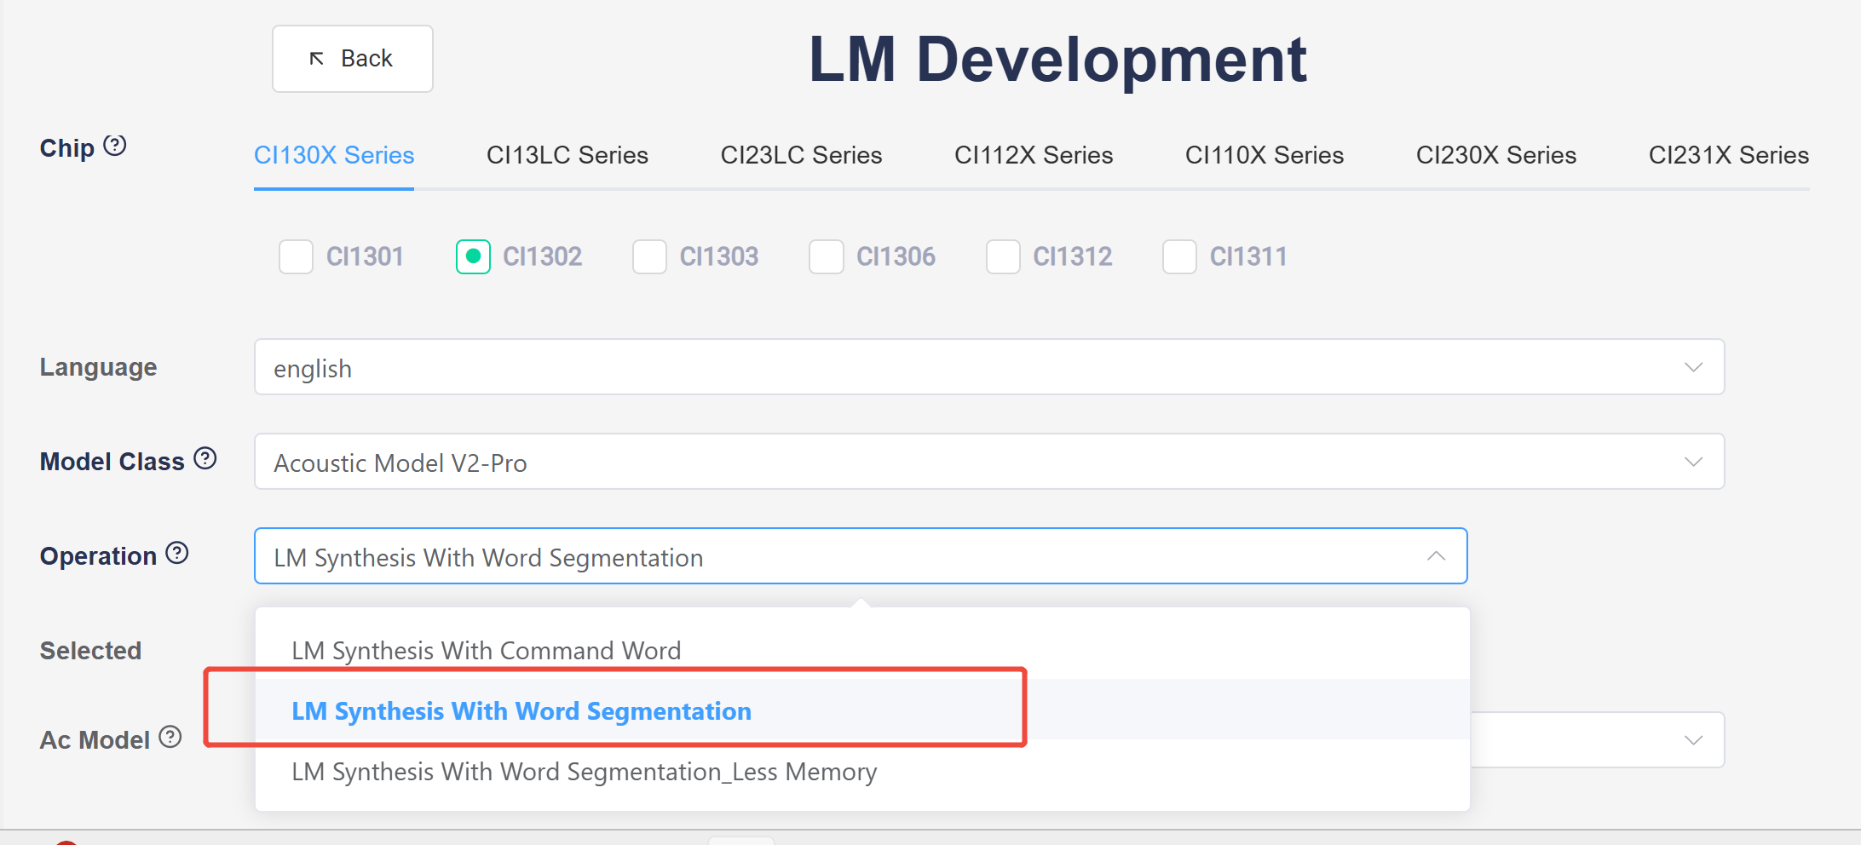Click the help icon next to Chip
Viewport: 1861px width, 845px height.
[x=115, y=146]
